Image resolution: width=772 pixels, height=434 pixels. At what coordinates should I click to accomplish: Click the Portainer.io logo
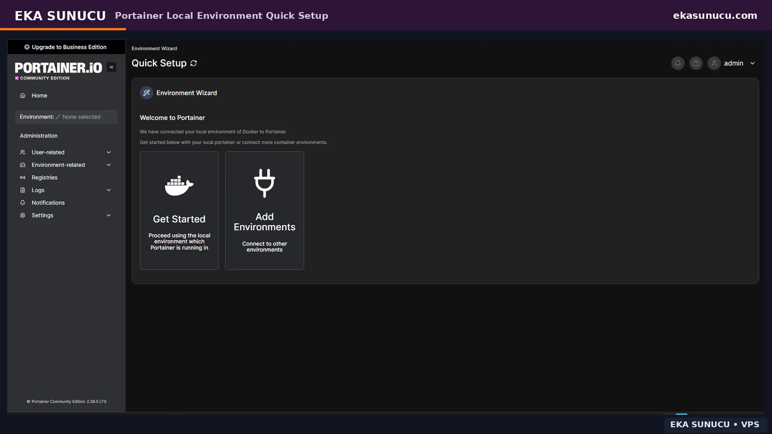(x=58, y=68)
